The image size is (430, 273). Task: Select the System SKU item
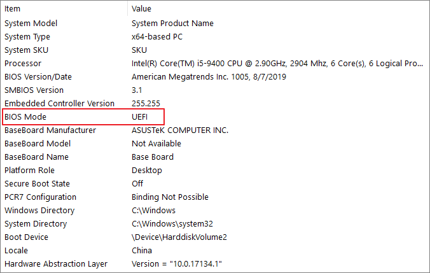click(26, 50)
